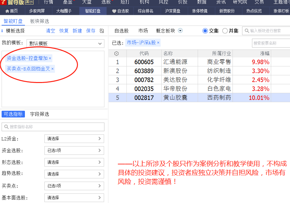Click the 9.98% change value

[x=260, y=62]
